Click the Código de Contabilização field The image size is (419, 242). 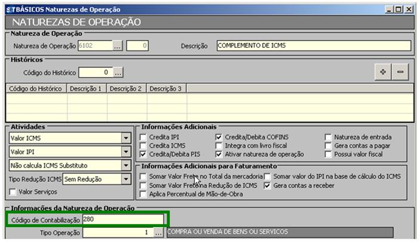[x=122, y=219]
